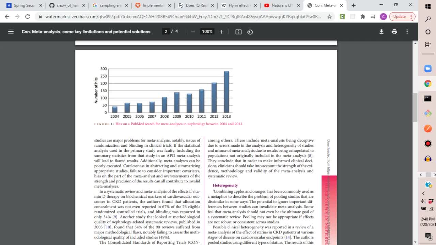Image resolution: width=436 pixels, height=245 pixels.
Task: Open reference link [10]
Action: (x=108, y=227)
